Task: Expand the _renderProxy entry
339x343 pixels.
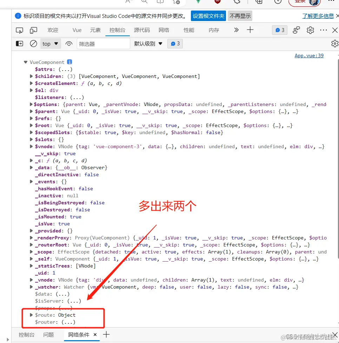Action: (31, 238)
